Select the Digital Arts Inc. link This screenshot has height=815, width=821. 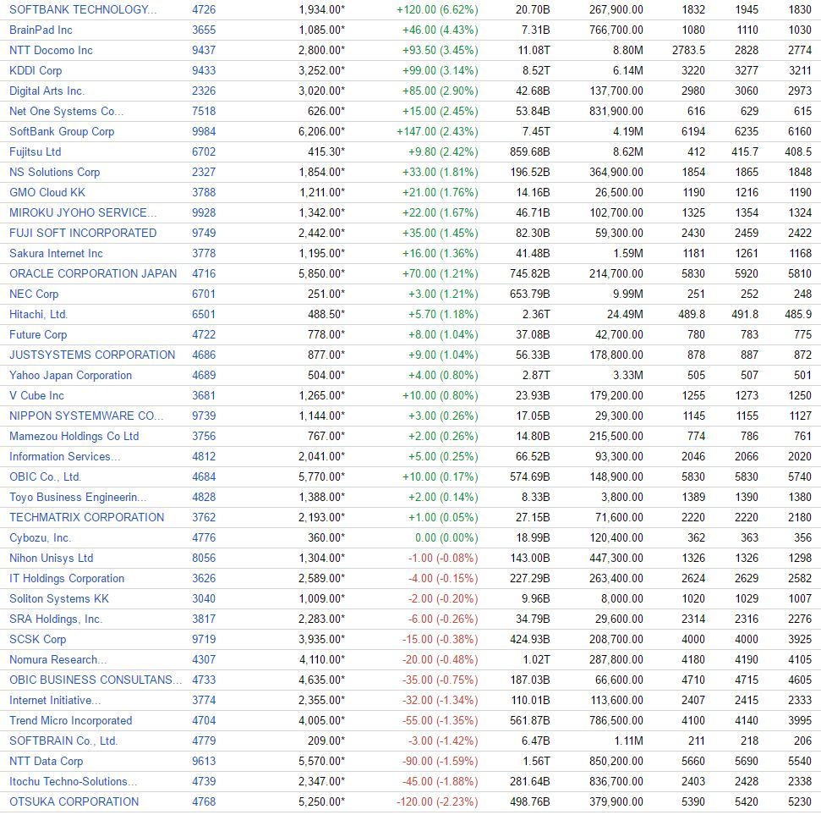click(47, 91)
